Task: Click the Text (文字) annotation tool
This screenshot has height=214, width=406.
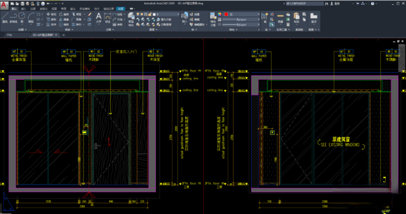Action: [99, 17]
